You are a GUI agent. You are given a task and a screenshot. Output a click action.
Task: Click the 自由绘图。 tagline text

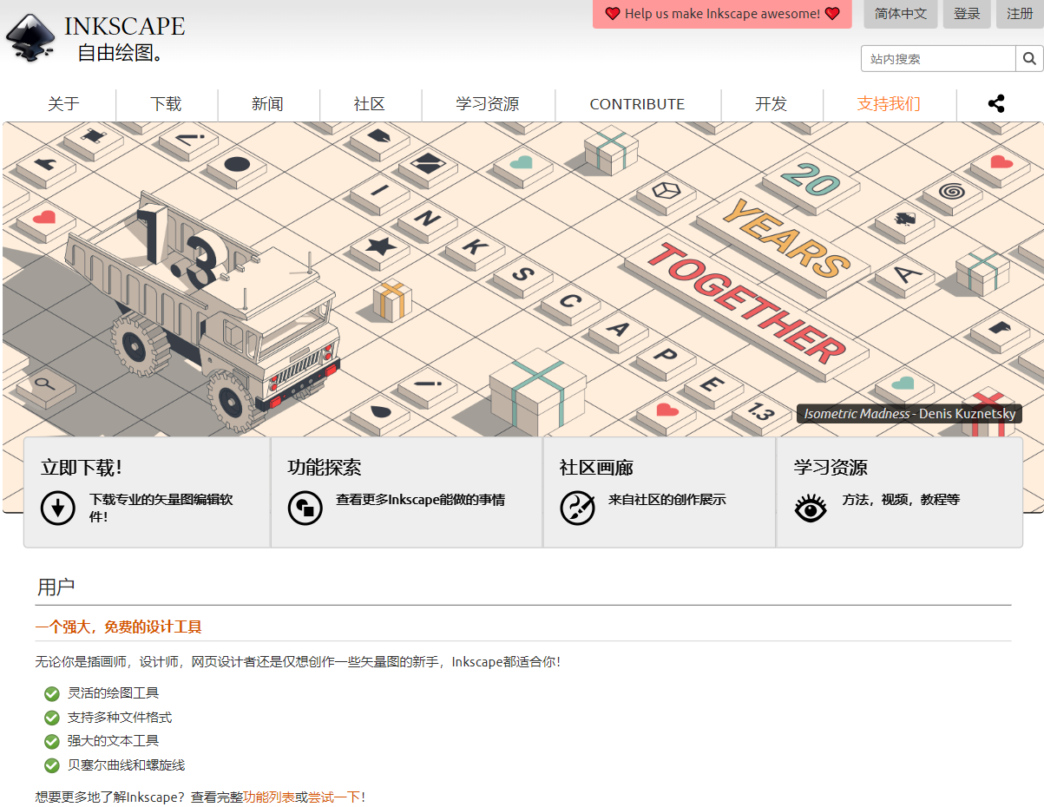(x=121, y=53)
